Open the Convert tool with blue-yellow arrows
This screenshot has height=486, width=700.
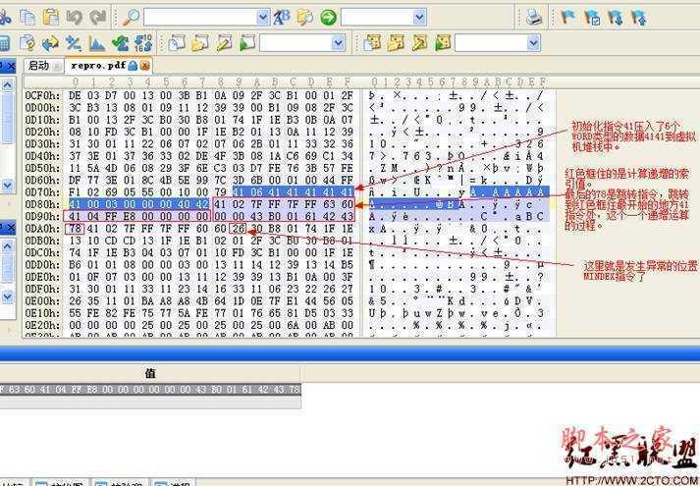pyautogui.click(x=50, y=43)
